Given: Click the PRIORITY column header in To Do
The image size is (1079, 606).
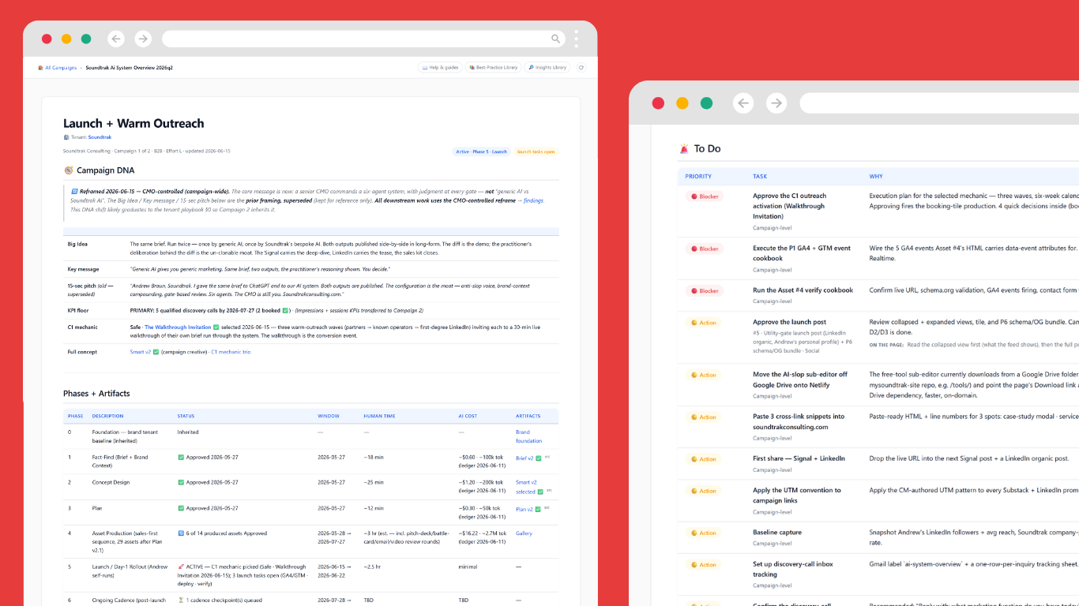Looking at the screenshot, I should click(x=698, y=177).
